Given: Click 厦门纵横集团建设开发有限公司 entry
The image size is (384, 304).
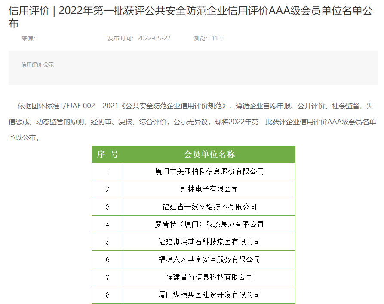Looking at the screenshot, I should pos(209,295).
